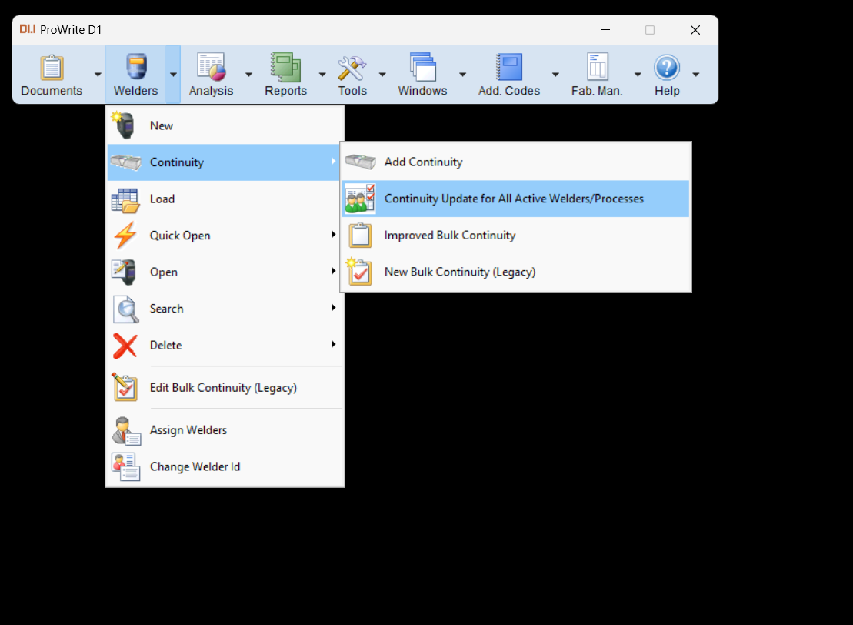The width and height of the screenshot is (853, 625).
Task: Click the Edit Bulk Continuity clipboard icon
Action: (x=125, y=387)
